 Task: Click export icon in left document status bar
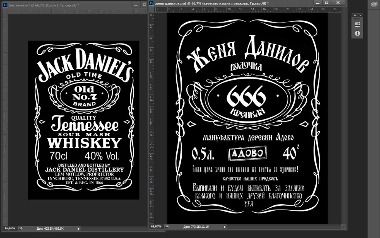(x=21, y=229)
